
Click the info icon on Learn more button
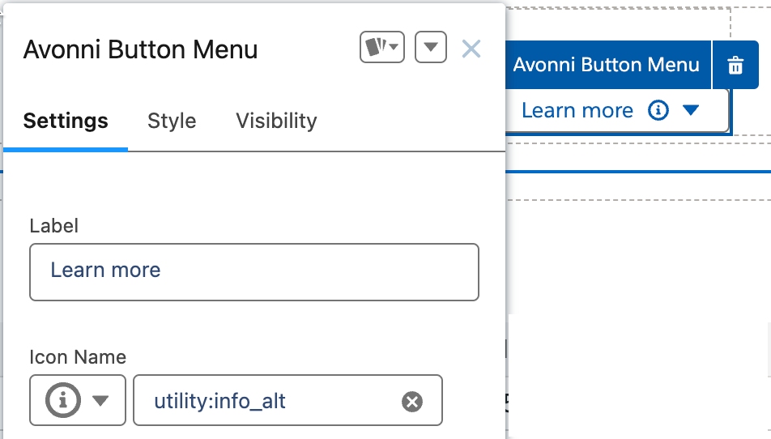coord(658,110)
